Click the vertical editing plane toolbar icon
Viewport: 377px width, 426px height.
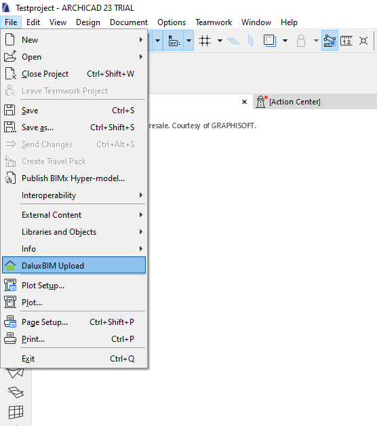pos(251,41)
